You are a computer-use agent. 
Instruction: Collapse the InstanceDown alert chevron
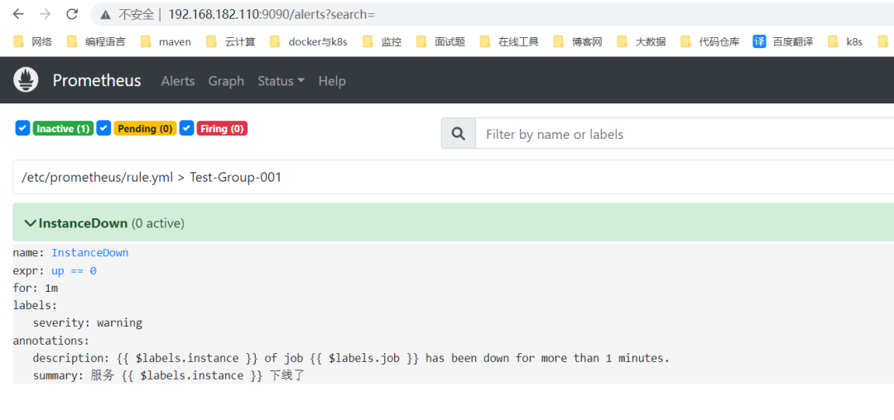31,223
